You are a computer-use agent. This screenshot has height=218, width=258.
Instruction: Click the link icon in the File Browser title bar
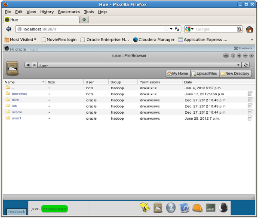[226, 56]
